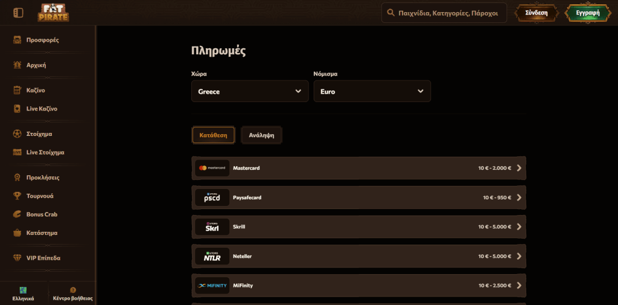The height and width of the screenshot is (305, 618).
Task: Open Τουρνουά from the sidebar
Action: click(x=40, y=196)
